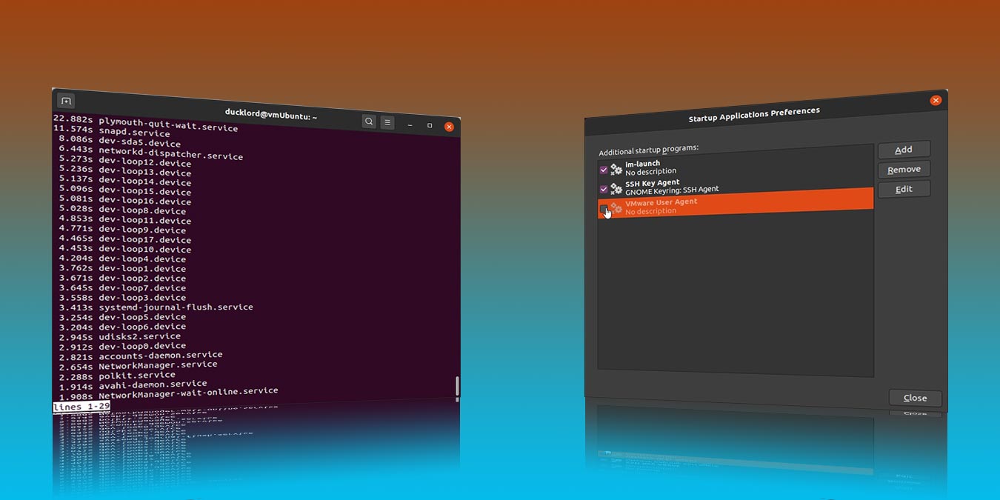Enable the VMware User Agent checkbox

coord(604,208)
